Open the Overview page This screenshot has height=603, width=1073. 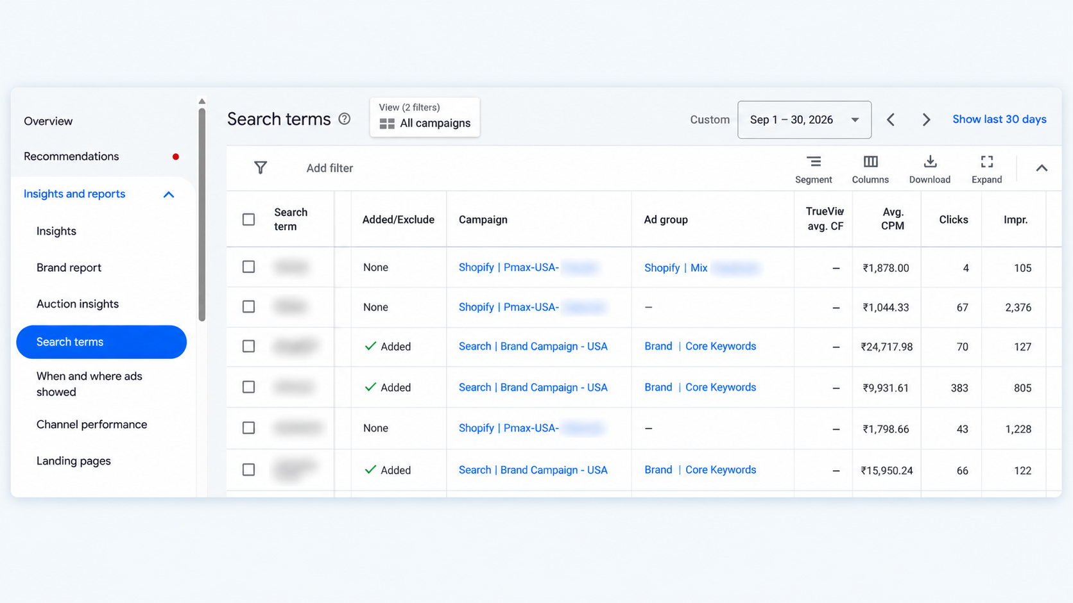[48, 121]
